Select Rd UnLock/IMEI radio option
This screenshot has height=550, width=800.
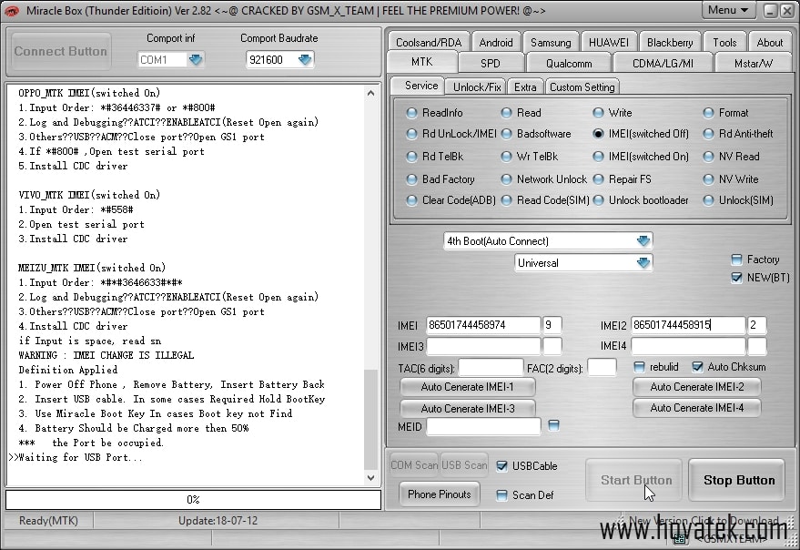coord(411,134)
